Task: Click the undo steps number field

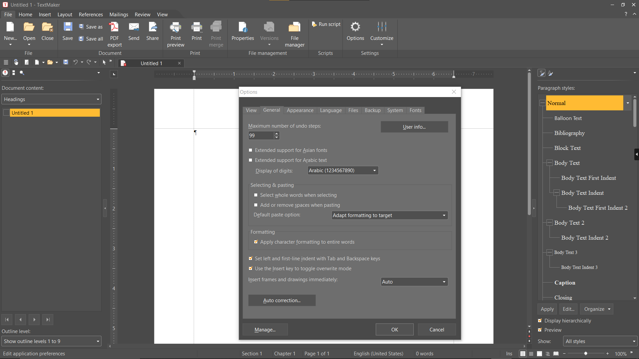Action: click(261, 136)
